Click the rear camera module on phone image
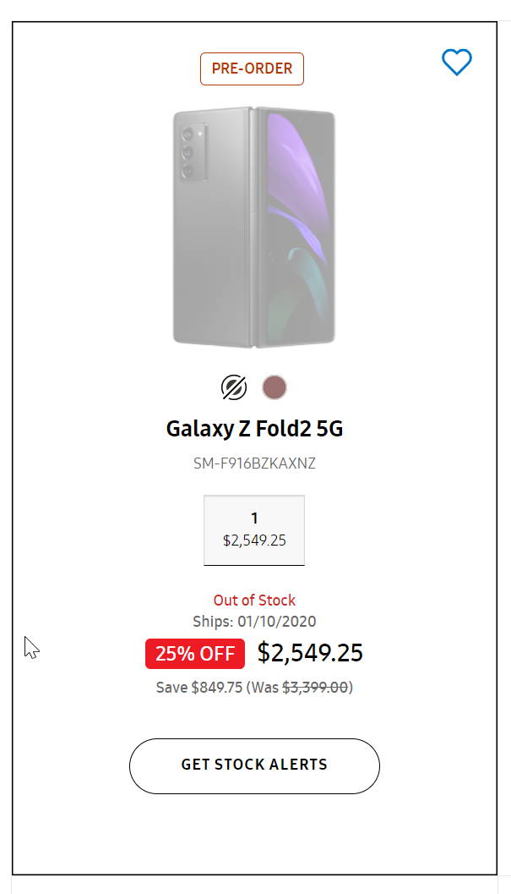This screenshot has width=511, height=894. (189, 153)
